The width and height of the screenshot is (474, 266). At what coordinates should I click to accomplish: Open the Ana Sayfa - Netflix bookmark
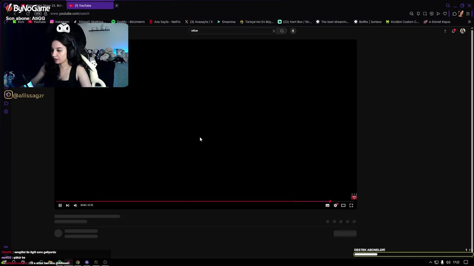tap(165, 22)
